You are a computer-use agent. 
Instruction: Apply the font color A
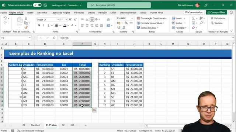point(72,25)
